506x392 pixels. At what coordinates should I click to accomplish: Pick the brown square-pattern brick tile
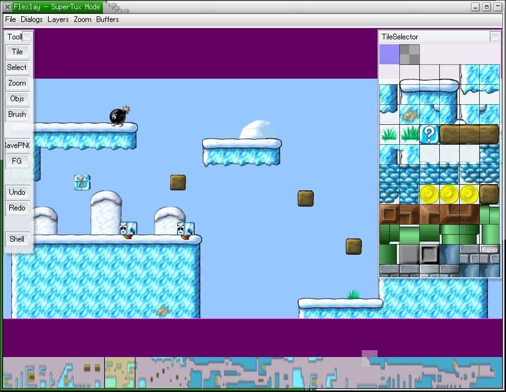pos(389,214)
